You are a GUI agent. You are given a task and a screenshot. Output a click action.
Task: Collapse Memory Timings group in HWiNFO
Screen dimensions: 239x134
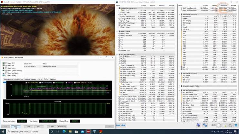[x=117, y=32]
